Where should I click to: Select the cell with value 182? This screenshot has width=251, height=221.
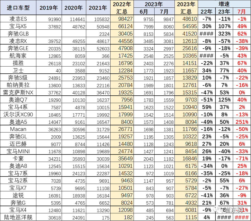click(x=122, y=217)
